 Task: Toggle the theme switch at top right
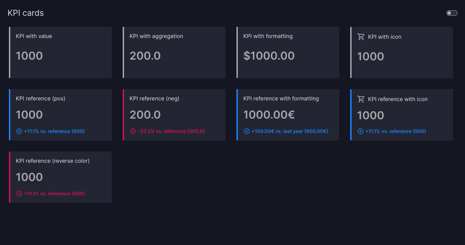(x=452, y=13)
